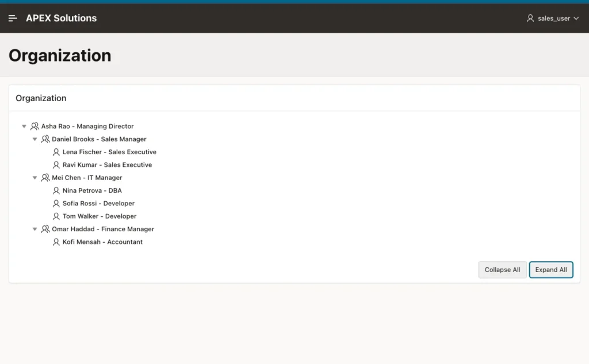Image resolution: width=589 pixels, height=364 pixels.
Task: Click the group icon beside Asha Rao
Action: pos(35,126)
